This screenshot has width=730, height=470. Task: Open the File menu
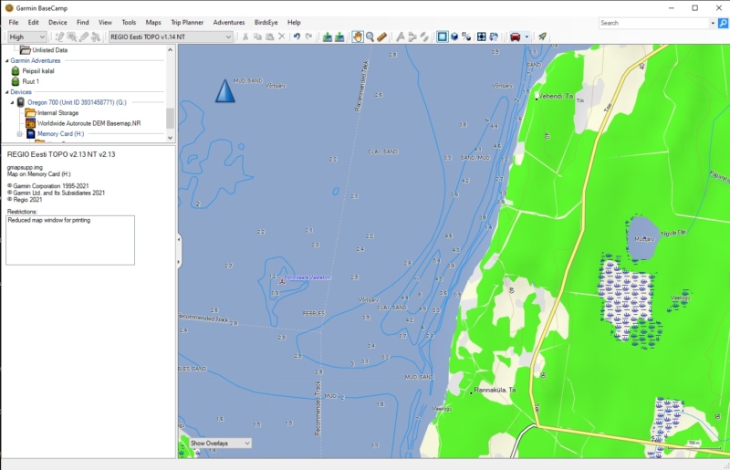[x=14, y=22]
